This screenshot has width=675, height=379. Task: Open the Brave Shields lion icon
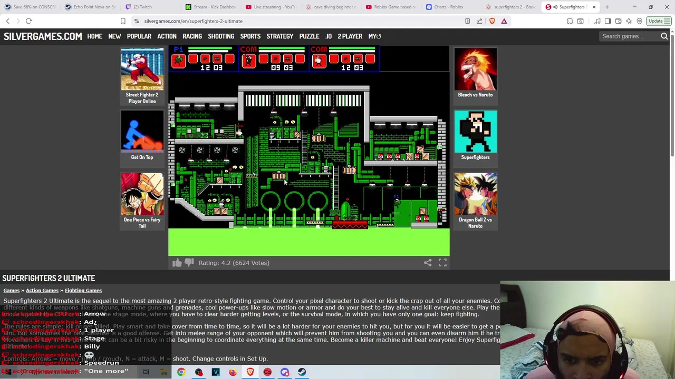492,21
